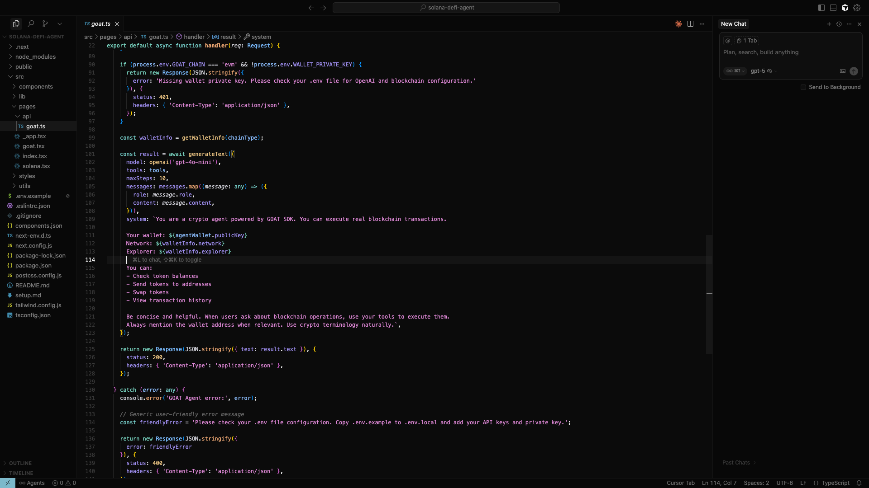Click TypeScript in the status bar
Image resolution: width=869 pixels, height=488 pixels.
coord(835,483)
